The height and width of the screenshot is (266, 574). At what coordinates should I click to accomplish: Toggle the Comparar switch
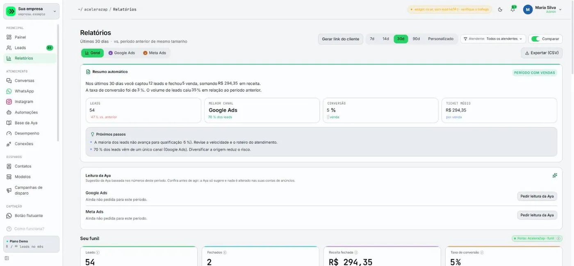[535, 39]
